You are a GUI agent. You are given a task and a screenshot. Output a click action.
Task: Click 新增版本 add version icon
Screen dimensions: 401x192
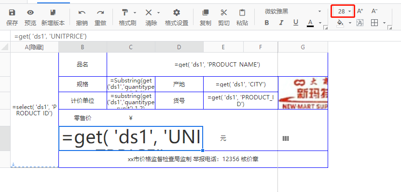tap(53, 12)
